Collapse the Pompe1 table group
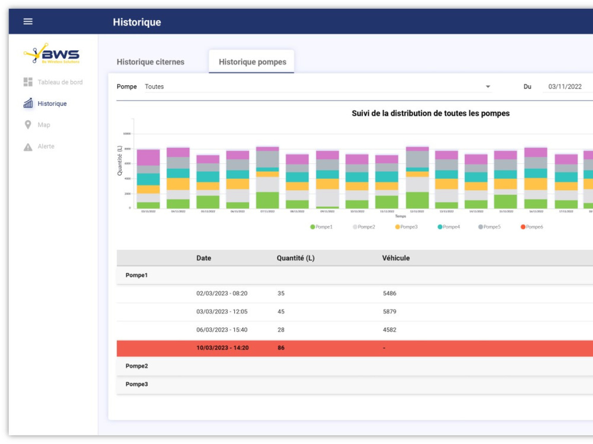 [x=355, y=275]
